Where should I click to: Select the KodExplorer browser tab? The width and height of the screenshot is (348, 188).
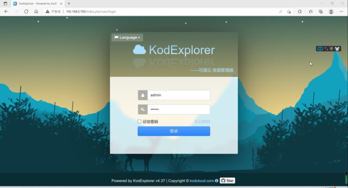coord(37,3)
